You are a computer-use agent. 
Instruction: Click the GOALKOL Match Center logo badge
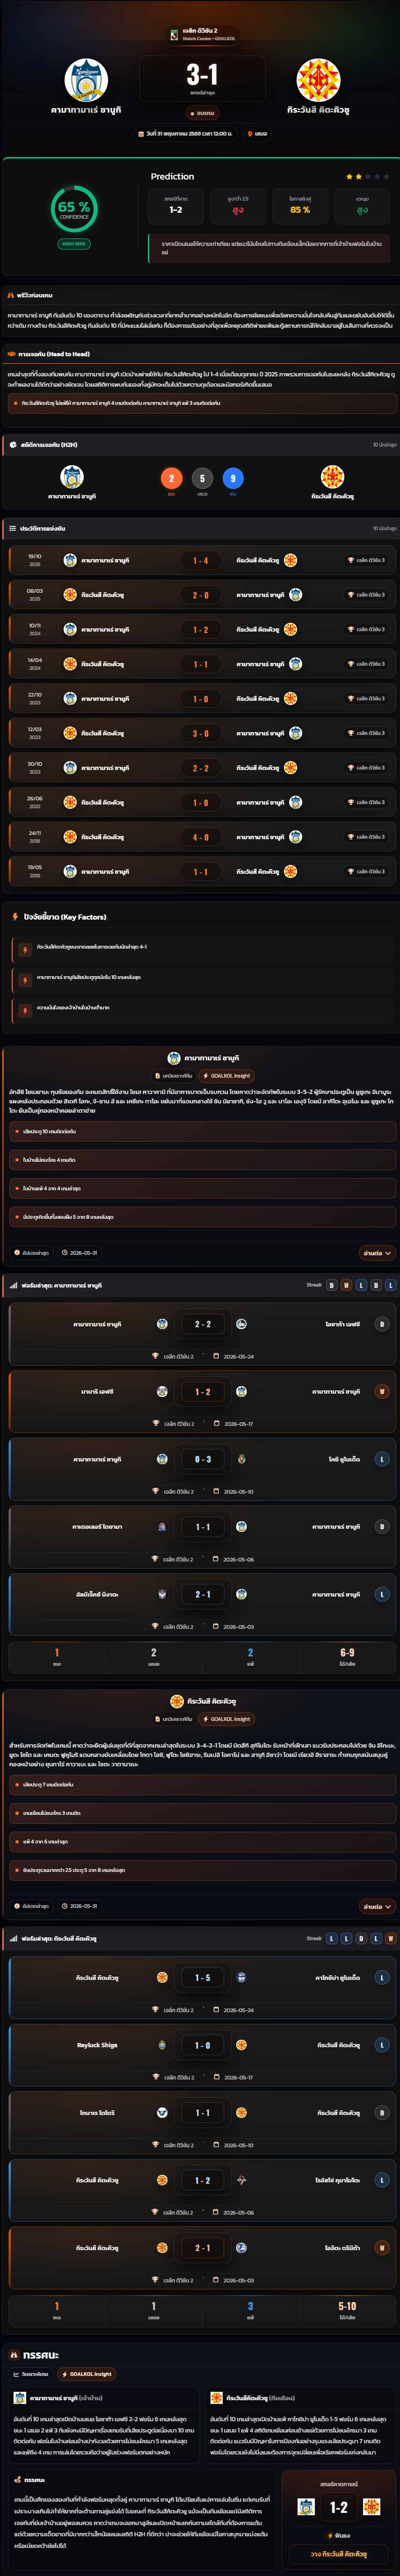174,35
